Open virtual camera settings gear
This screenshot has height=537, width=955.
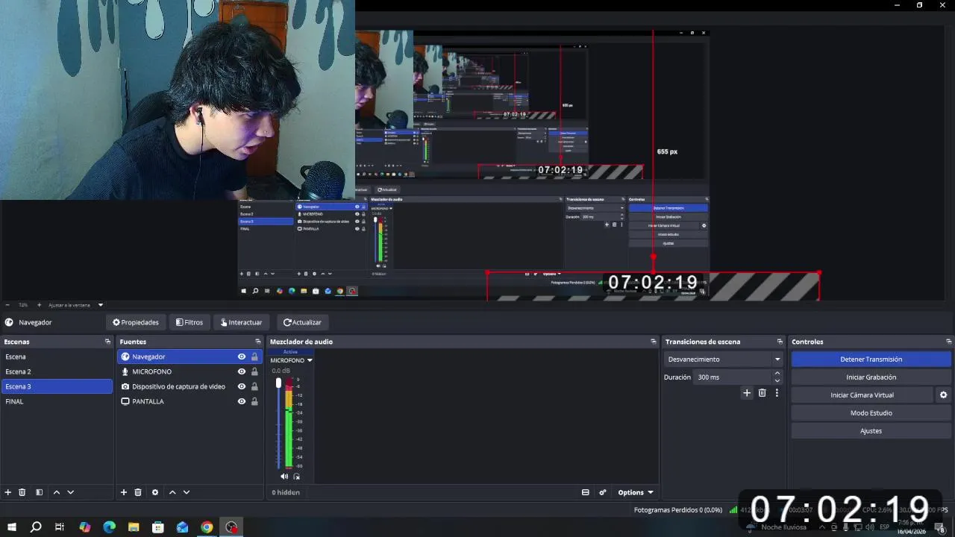point(943,395)
